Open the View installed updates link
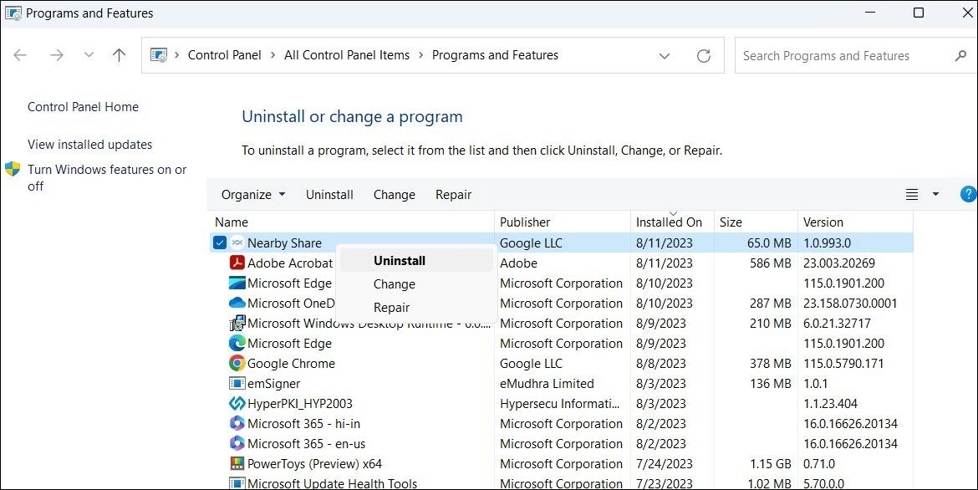This screenshot has height=490, width=978. tap(89, 144)
